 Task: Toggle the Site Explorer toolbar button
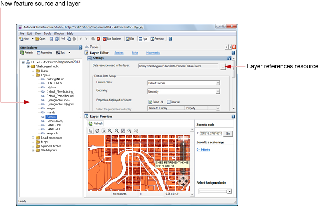tap(111, 39)
